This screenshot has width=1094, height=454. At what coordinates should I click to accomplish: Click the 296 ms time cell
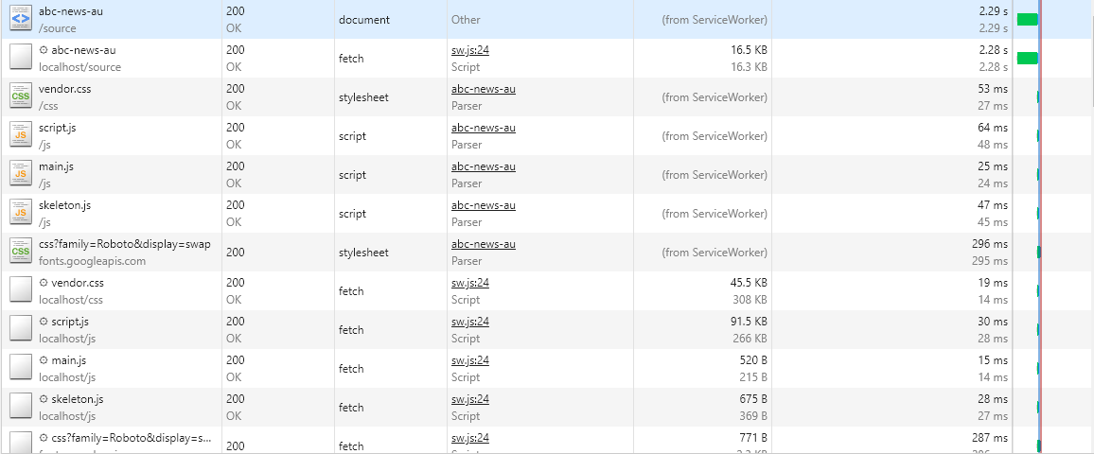990,244
